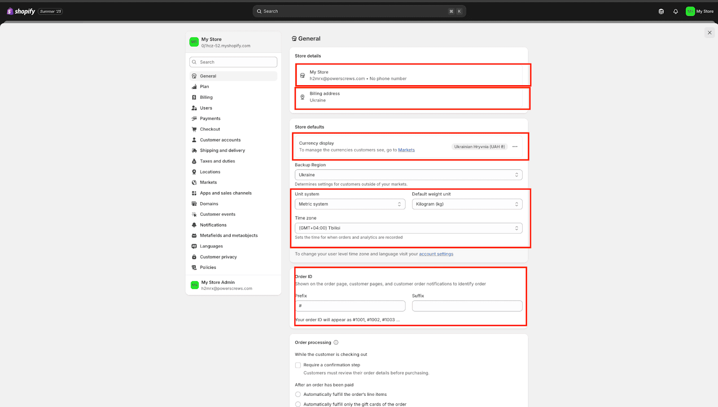Viewport: 718px width, 407px height.
Task: Open the Unit system dropdown
Action: [x=350, y=204]
